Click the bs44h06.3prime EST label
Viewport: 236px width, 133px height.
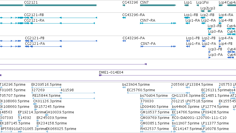pos(186,107)
